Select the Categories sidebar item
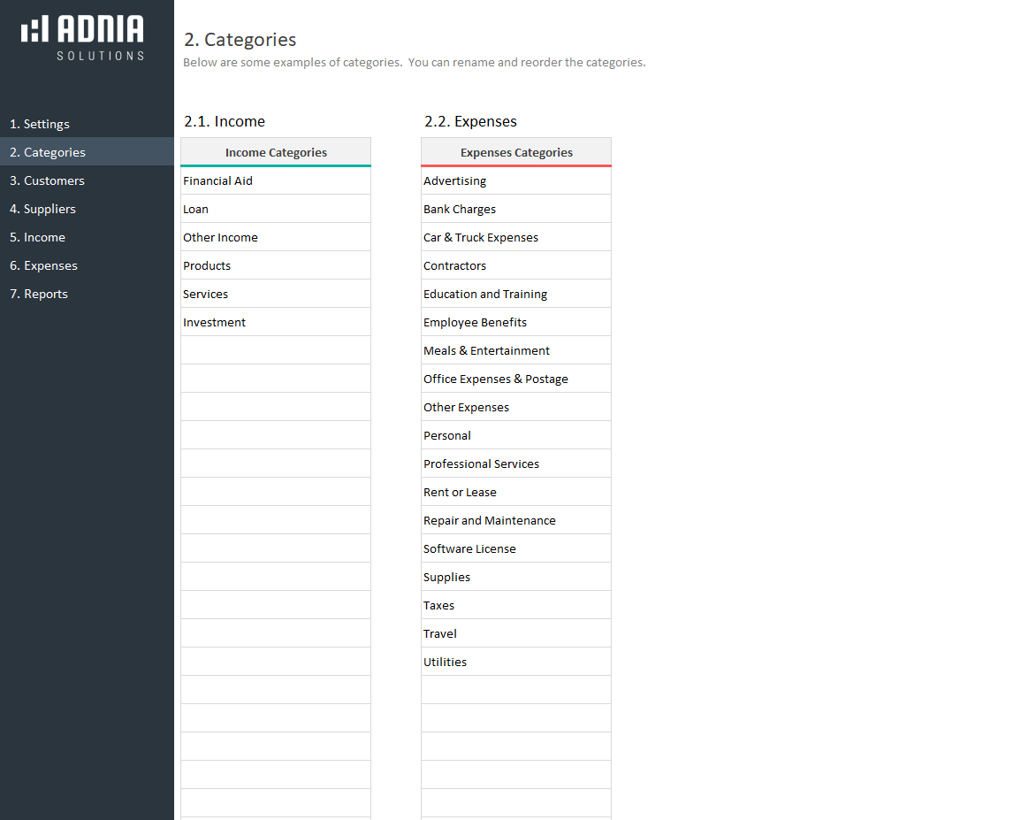This screenshot has height=820, width=1029. click(x=48, y=152)
